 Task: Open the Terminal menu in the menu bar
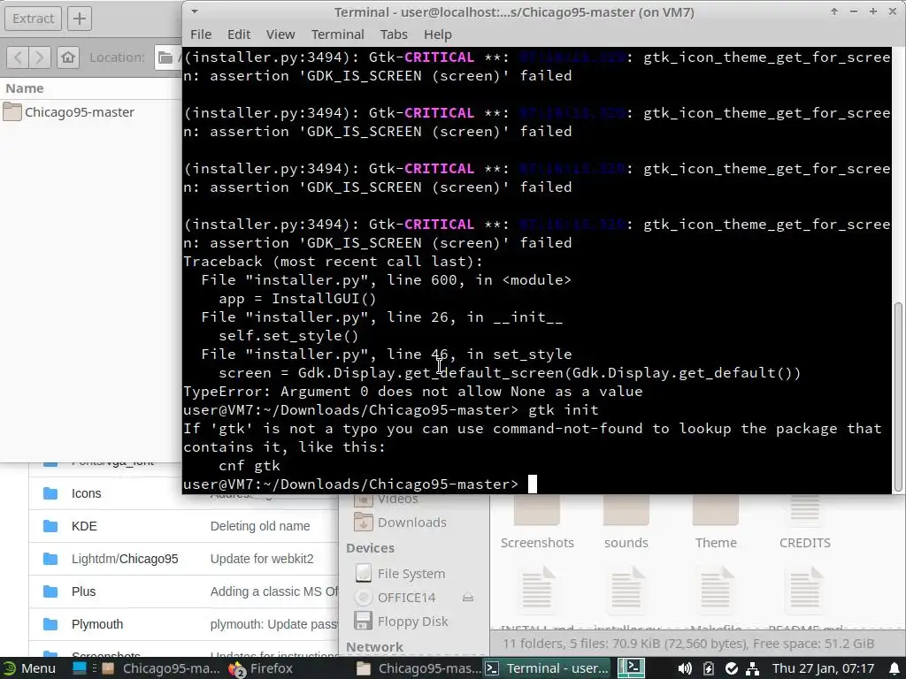(x=337, y=34)
